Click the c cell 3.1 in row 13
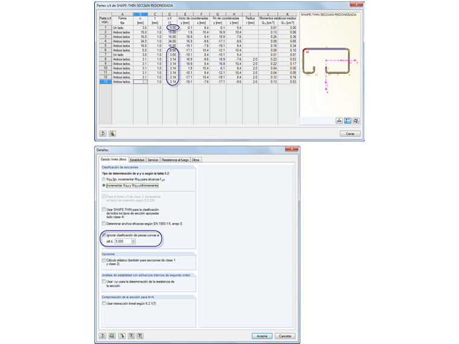This screenshot has width=459, height=344. [x=141, y=81]
